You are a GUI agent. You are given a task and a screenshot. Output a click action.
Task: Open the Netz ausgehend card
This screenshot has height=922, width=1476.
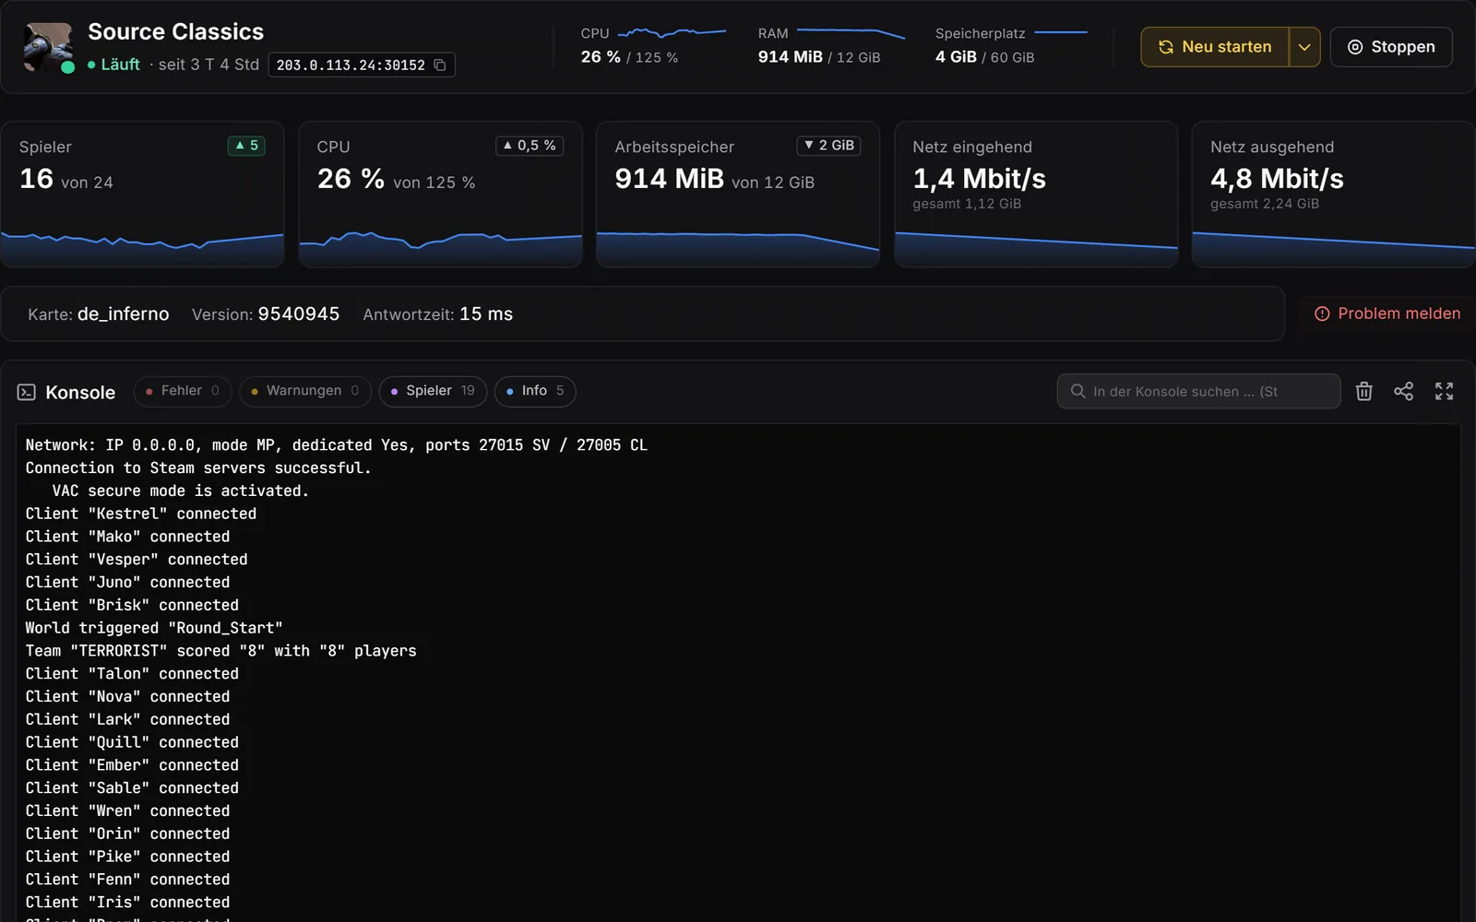tap(1333, 195)
